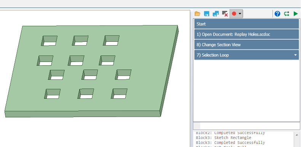Expand the Selection Loop block arrow
This screenshot has width=301, height=147.
point(295,55)
